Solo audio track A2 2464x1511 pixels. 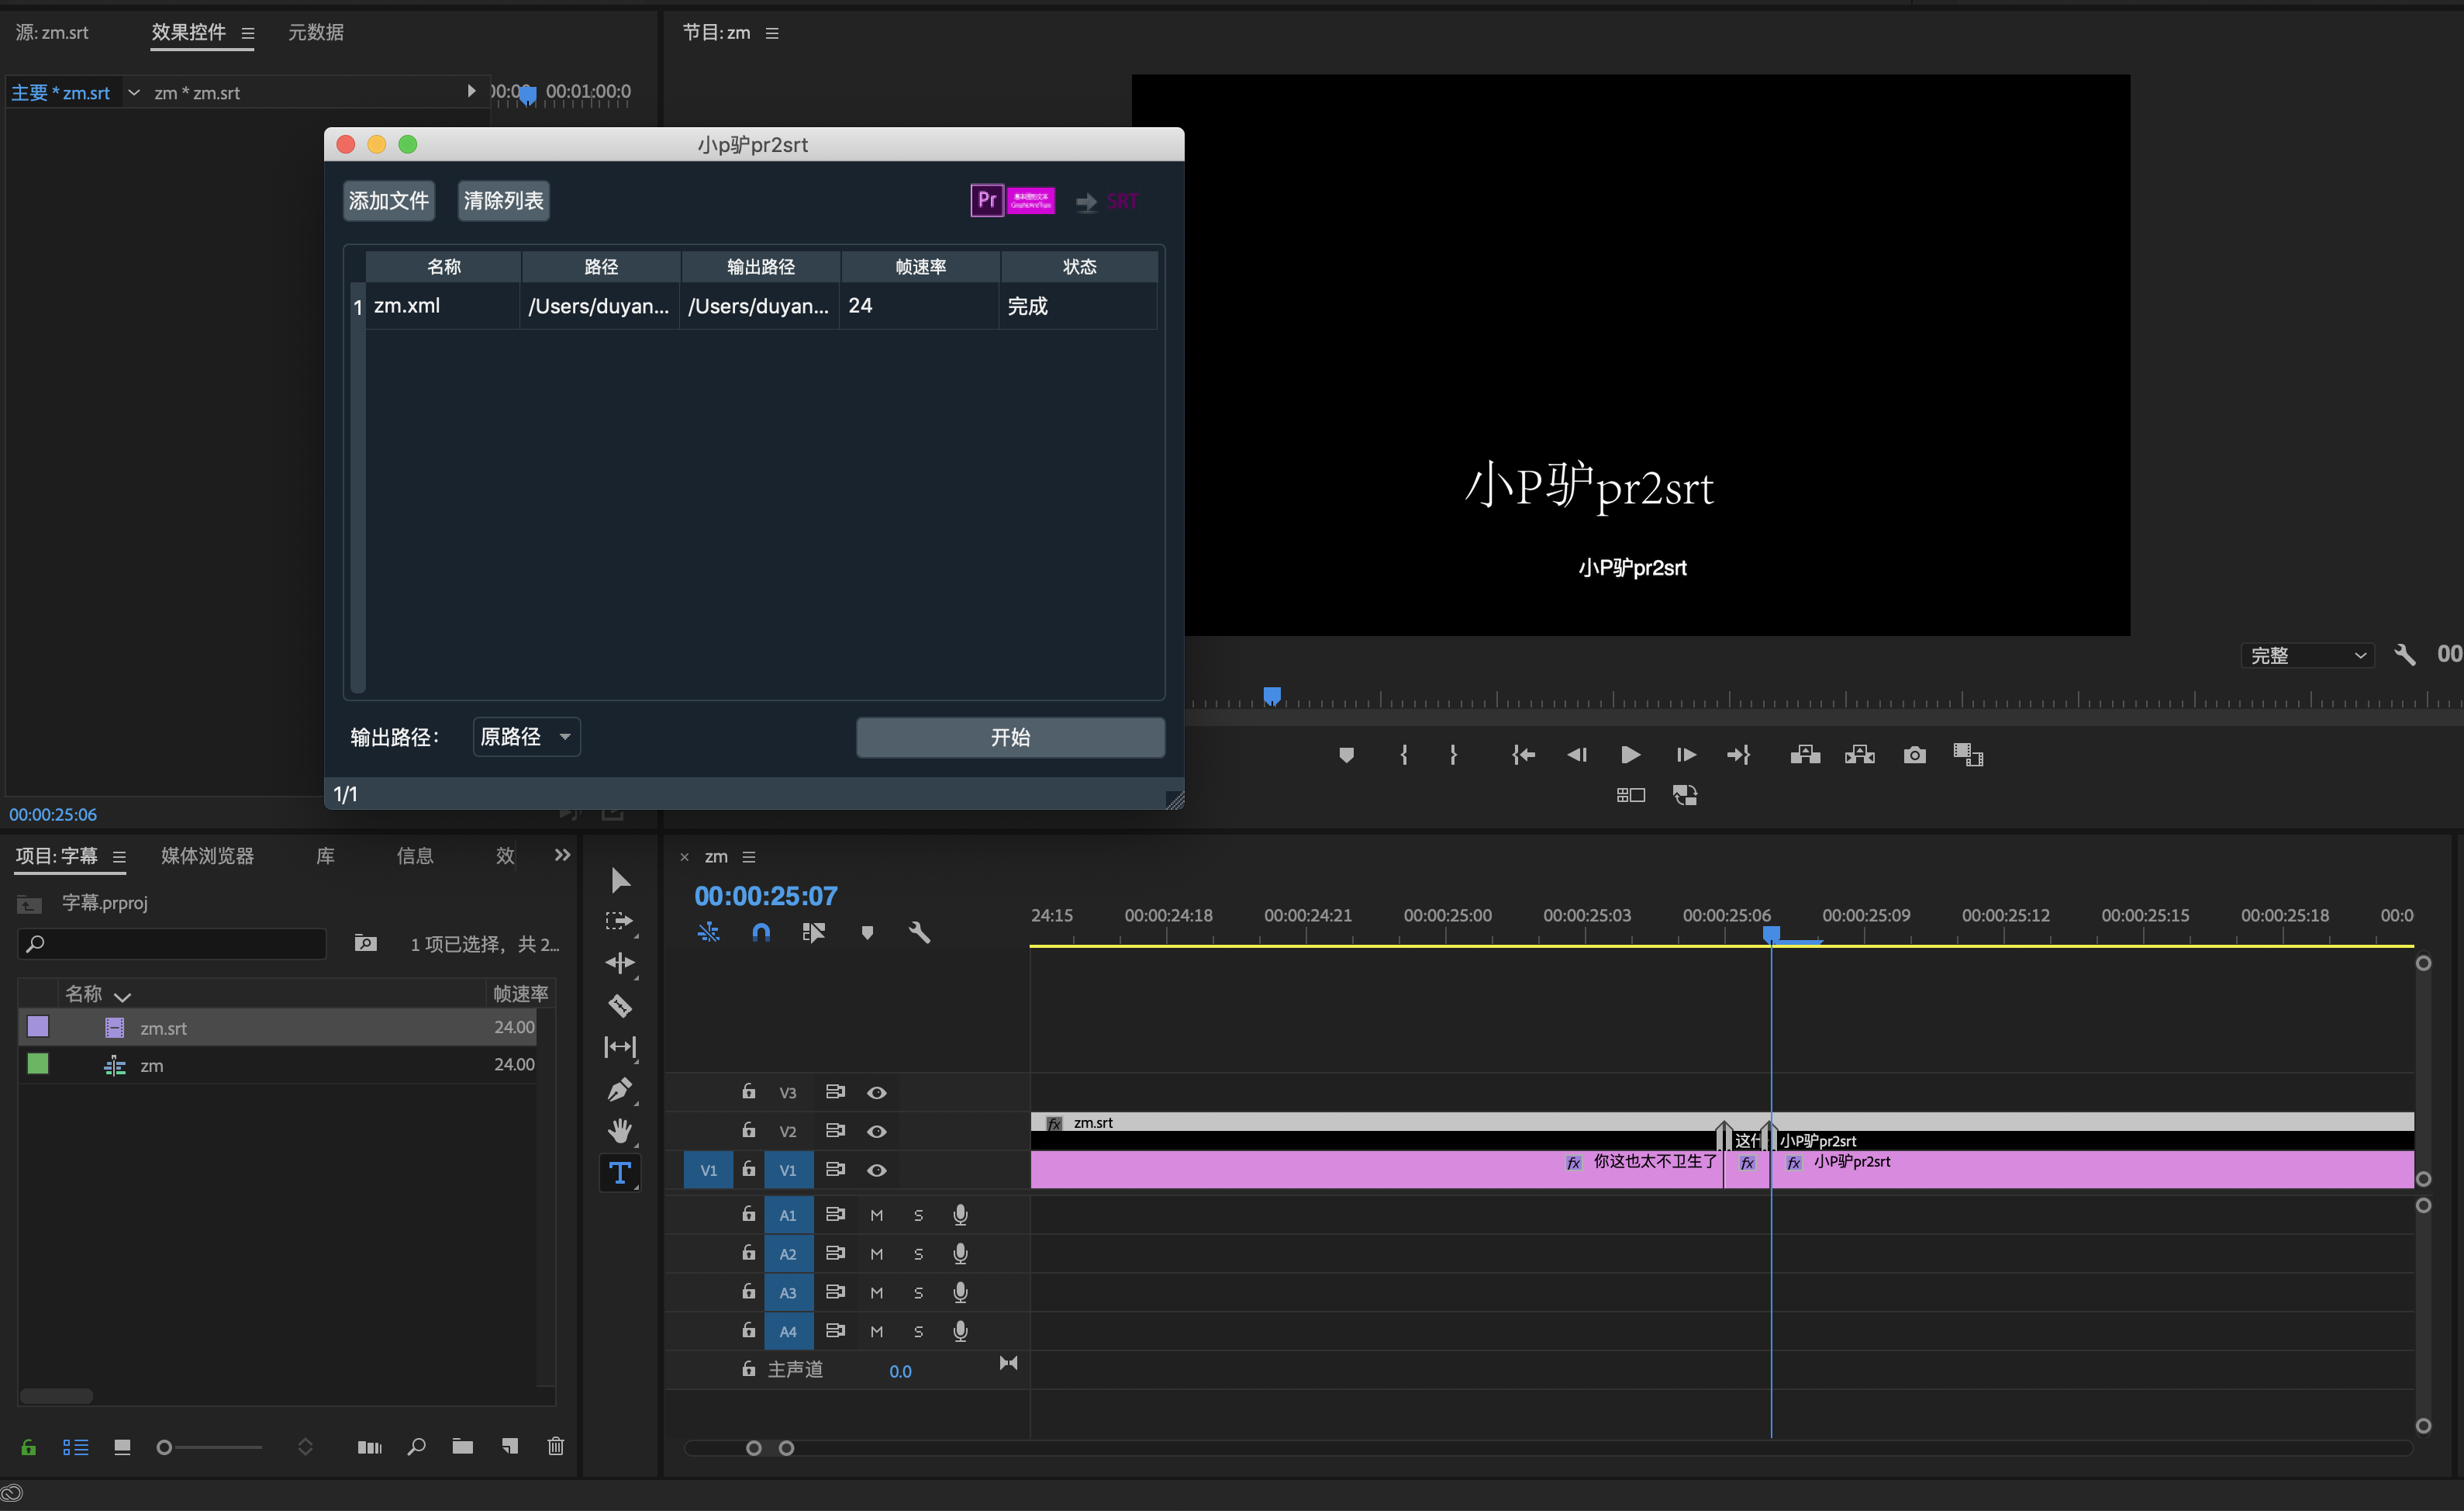[918, 1255]
